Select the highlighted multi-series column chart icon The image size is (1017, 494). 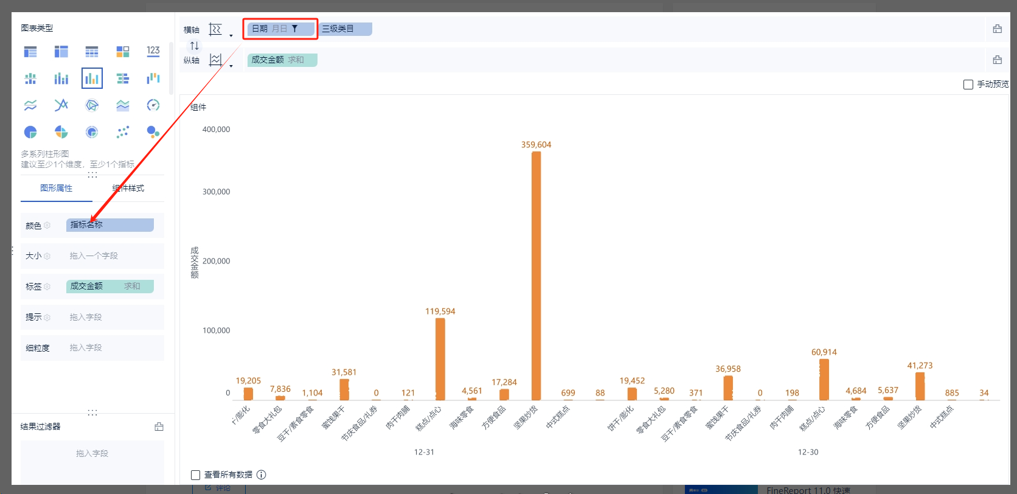click(x=92, y=78)
